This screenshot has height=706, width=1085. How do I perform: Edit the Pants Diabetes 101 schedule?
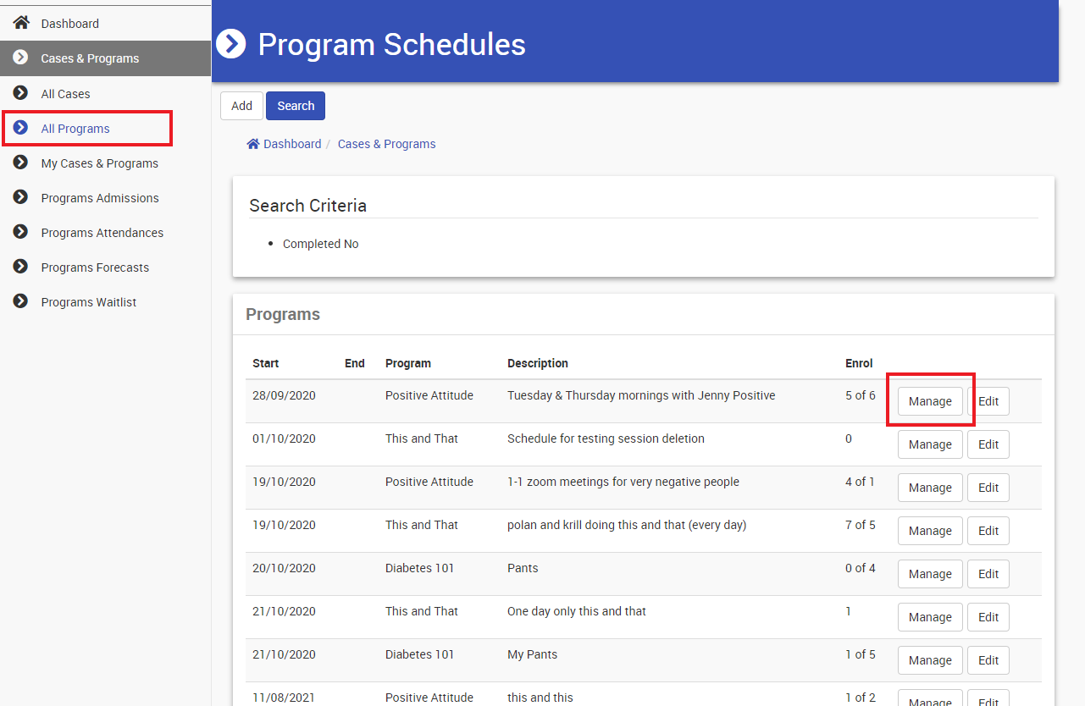pyautogui.click(x=988, y=574)
